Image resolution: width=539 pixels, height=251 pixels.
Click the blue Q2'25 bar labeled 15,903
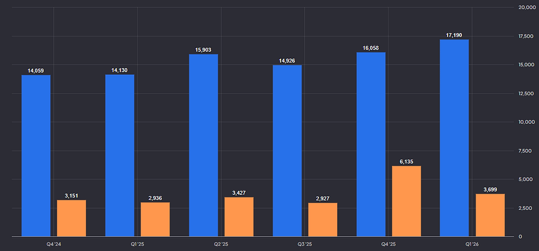[204, 145]
